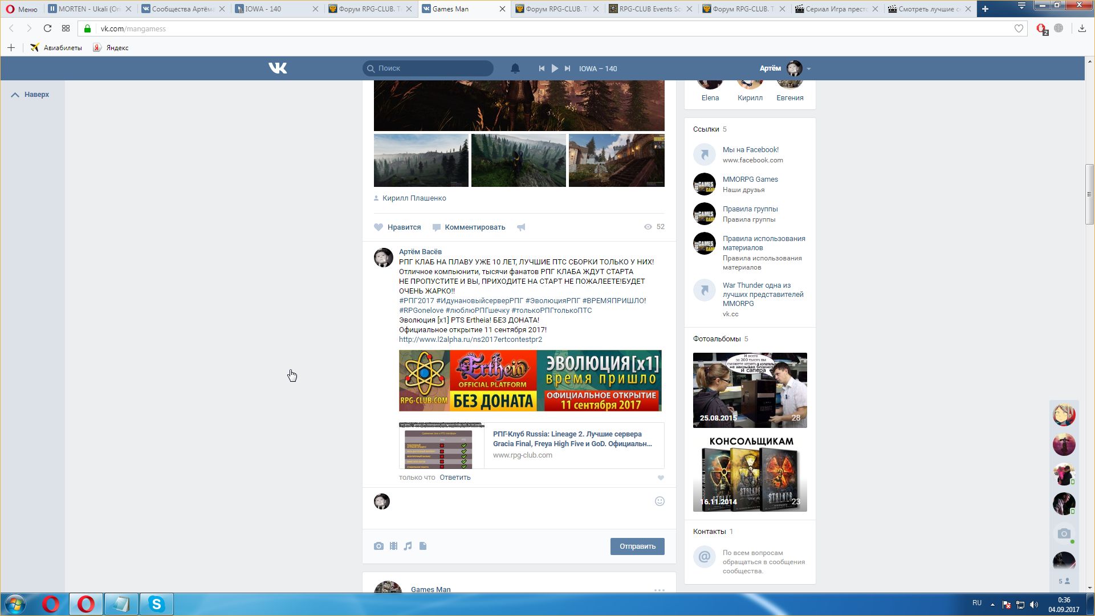This screenshot has width=1095, height=616.
Task: Bookmark page with heart icon
Action: click(x=1019, y=28)
